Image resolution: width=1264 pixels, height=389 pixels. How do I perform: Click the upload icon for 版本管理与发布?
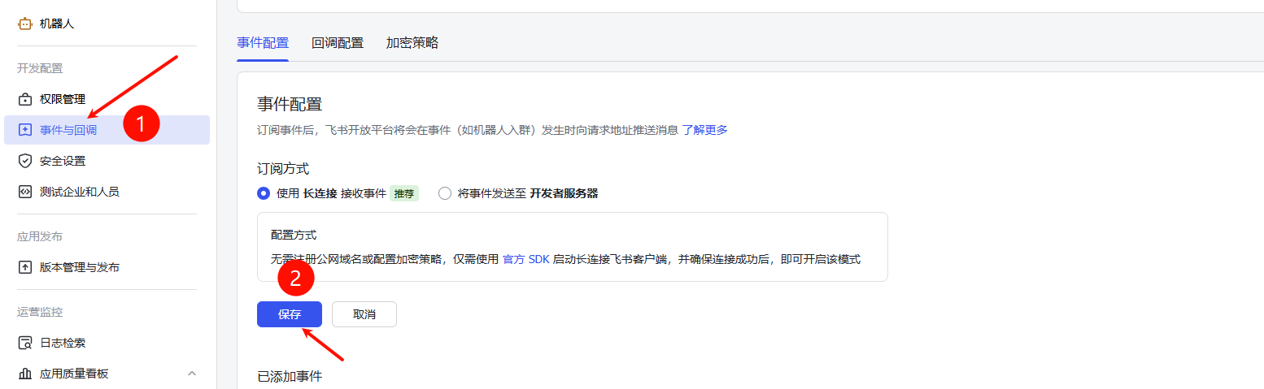click(x=25, y=267)
